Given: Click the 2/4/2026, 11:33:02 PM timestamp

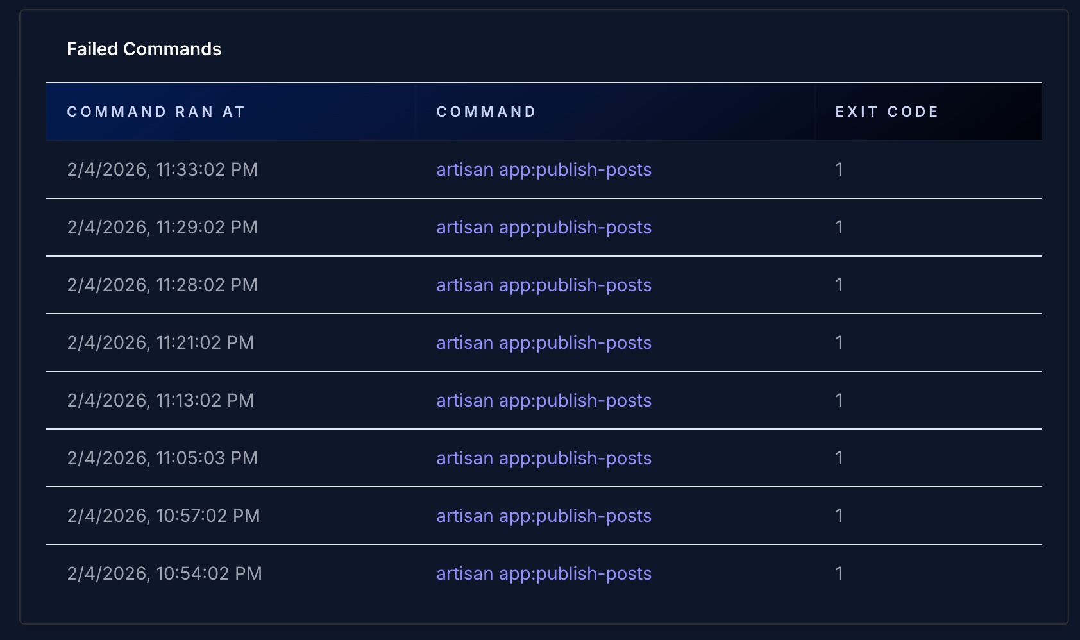Looking at the screenshot, I should 162,169.
